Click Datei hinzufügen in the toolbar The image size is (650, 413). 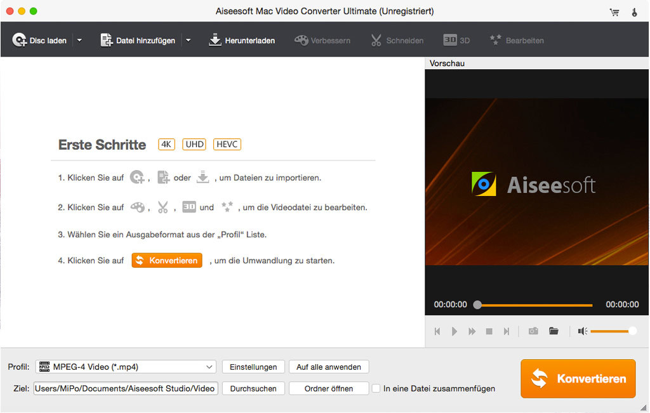(138, 40)
